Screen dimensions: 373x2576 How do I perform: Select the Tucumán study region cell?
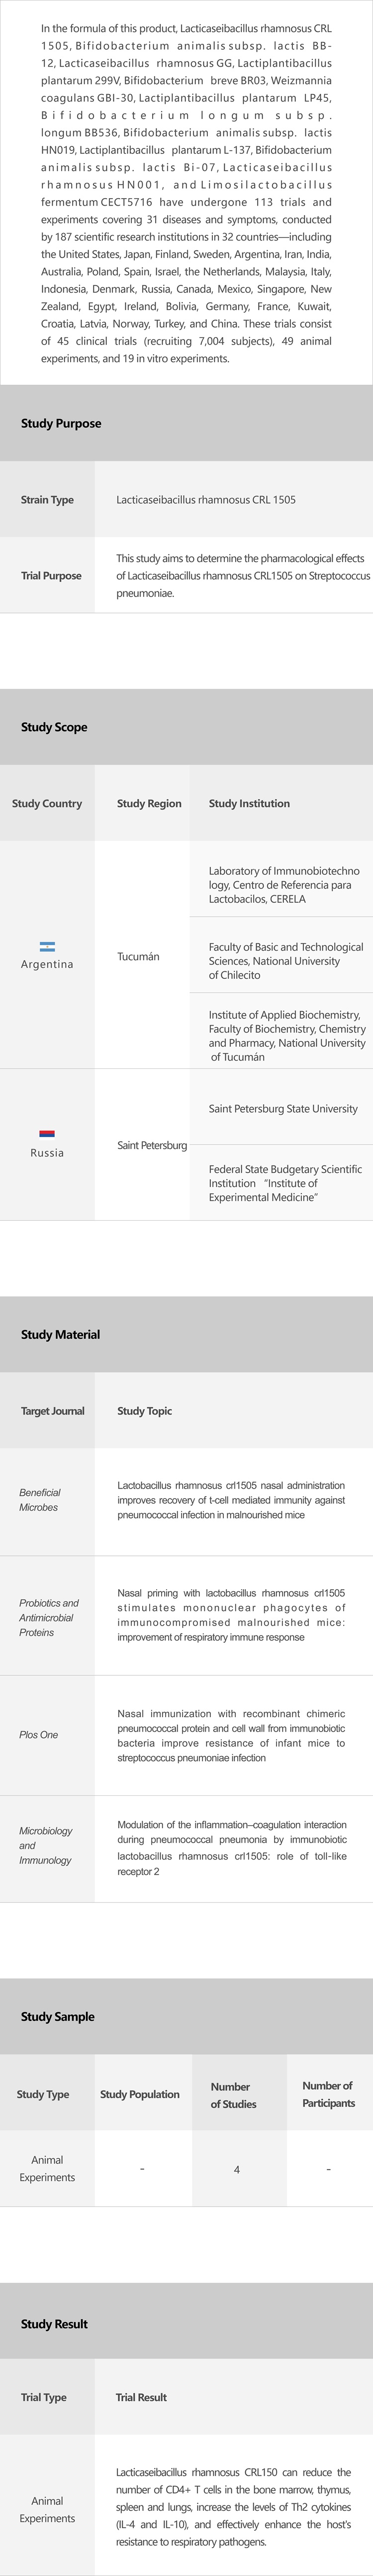coord(138,956)
